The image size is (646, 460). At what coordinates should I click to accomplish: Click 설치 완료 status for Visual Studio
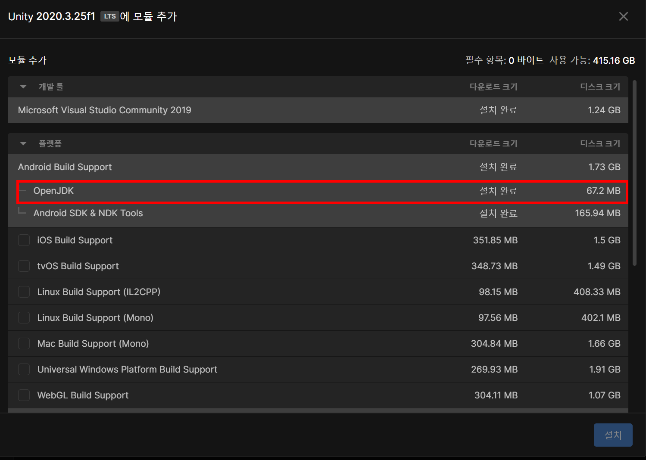coord(498,110)
